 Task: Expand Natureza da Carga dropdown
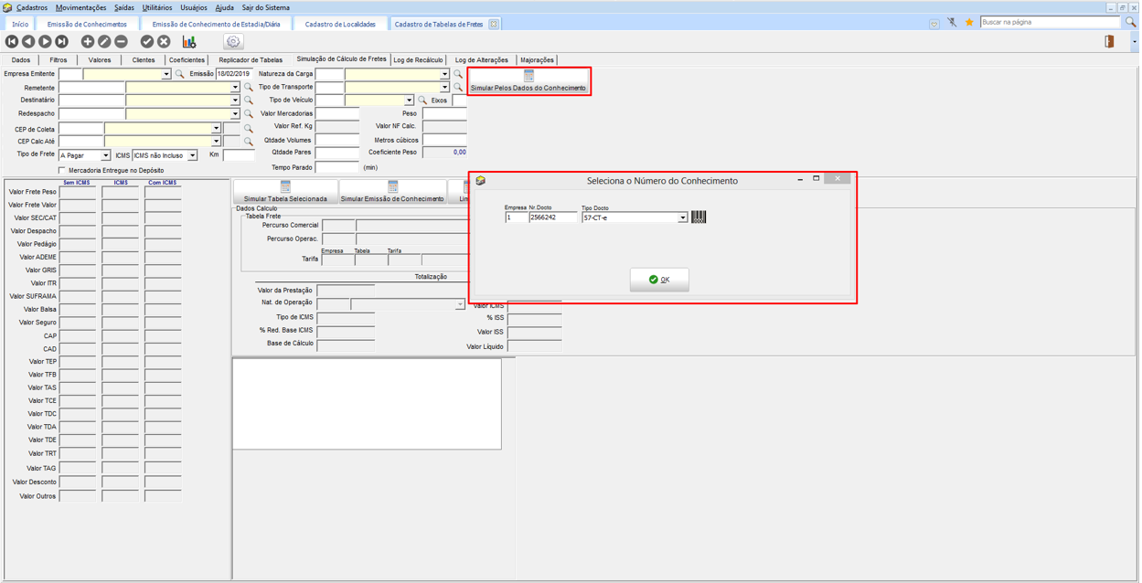point(445,74)
